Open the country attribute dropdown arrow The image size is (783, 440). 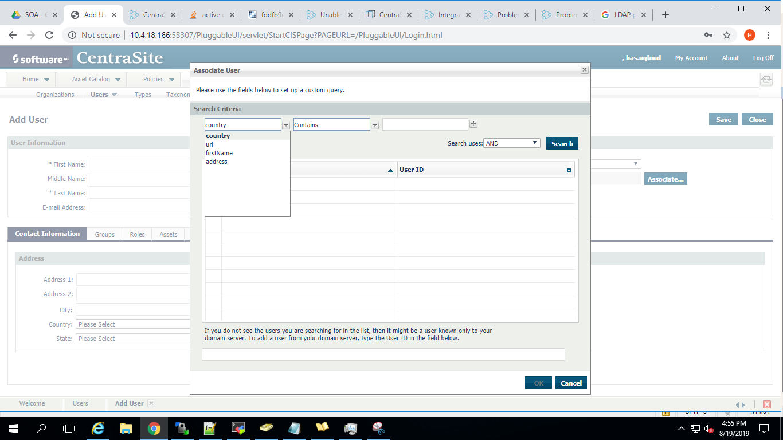tap(285, 125)
